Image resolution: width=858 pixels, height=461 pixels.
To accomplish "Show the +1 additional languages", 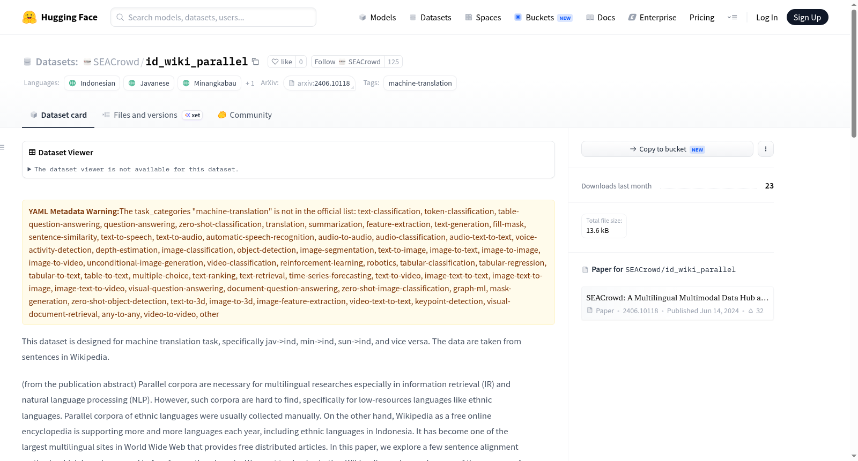I will (x=250, y=83).
